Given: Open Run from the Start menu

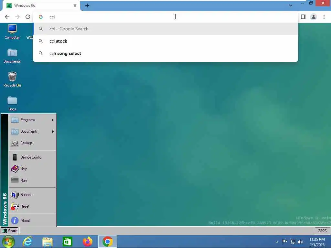Looking at the screenshot, I should (32, 181).
